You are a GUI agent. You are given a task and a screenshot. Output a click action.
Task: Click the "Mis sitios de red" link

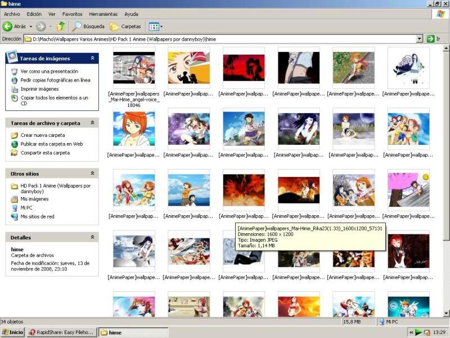click(37, 217)
